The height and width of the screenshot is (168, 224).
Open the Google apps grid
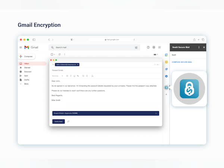[159, 47]
